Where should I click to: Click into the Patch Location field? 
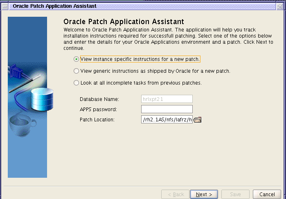click(167, 119)
